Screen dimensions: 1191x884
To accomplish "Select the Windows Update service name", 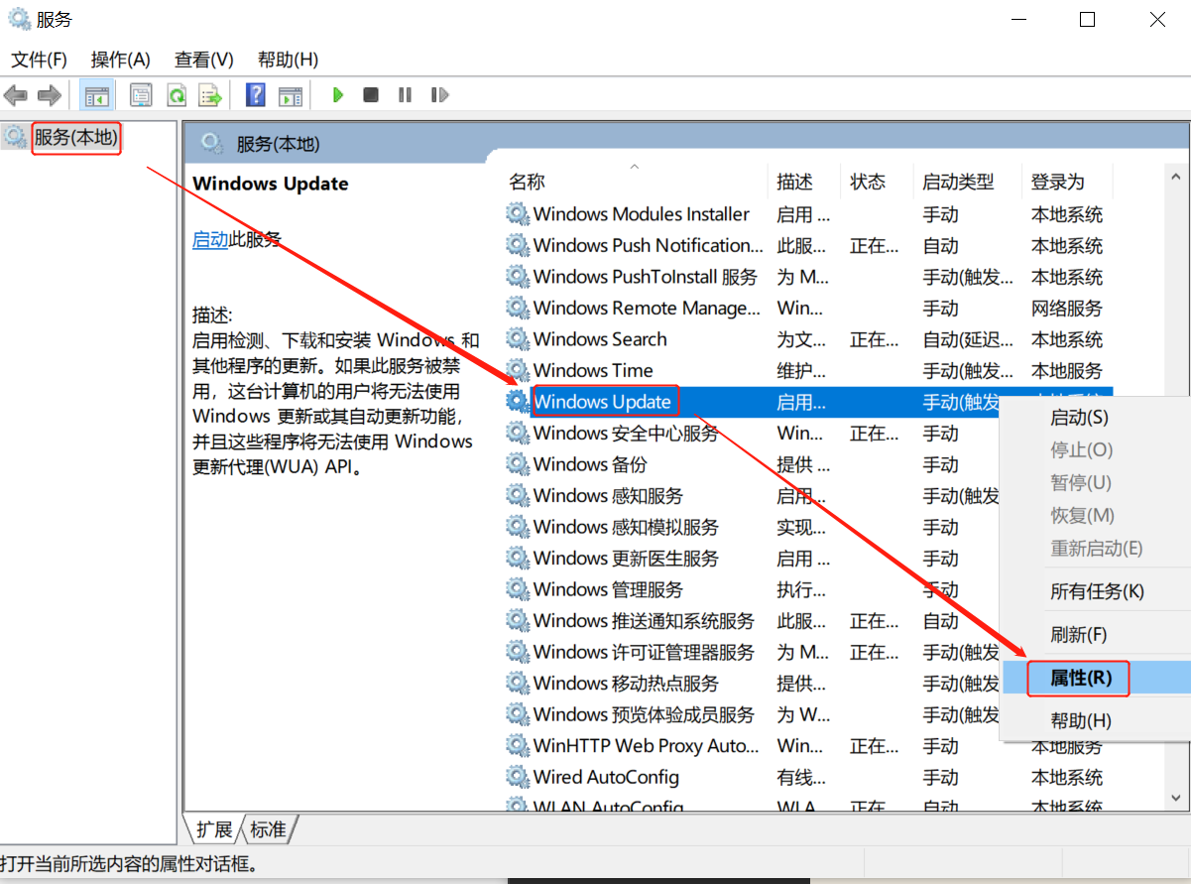I will pos(602,401).
